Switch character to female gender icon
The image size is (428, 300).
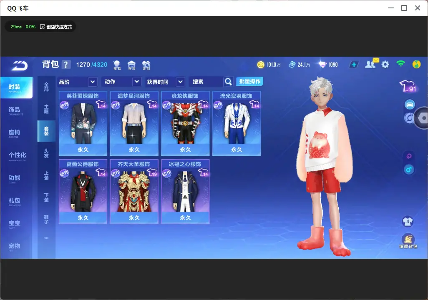(409, 156)
